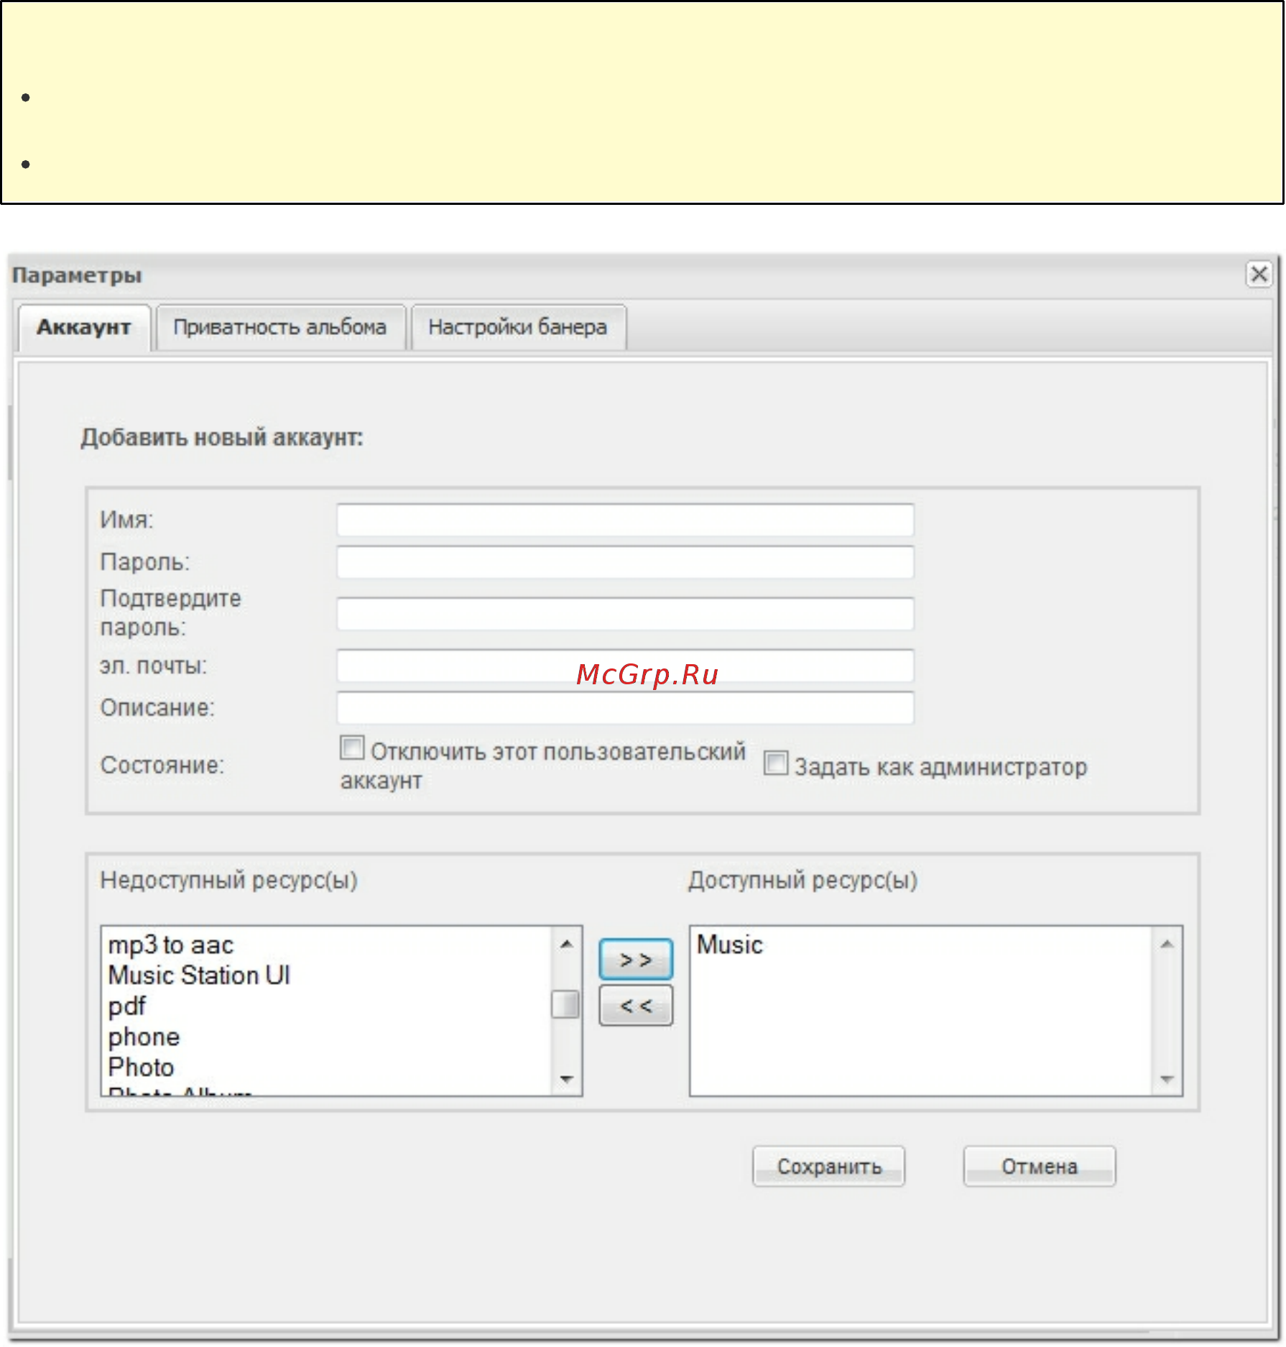The width and height of the screenshot is (1286, 1347).
Task: Open the Настройки банера tab
Action: click(x=518, y=328)
